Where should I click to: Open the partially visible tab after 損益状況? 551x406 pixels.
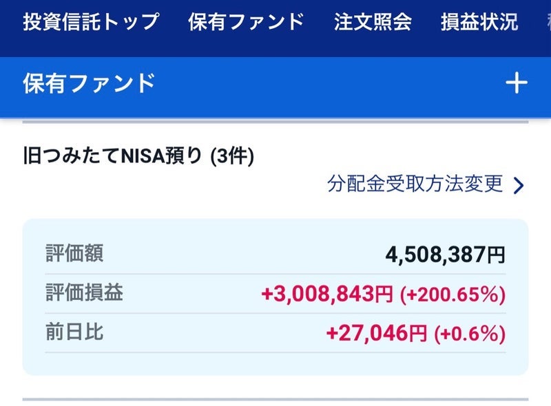click(548, 22)
